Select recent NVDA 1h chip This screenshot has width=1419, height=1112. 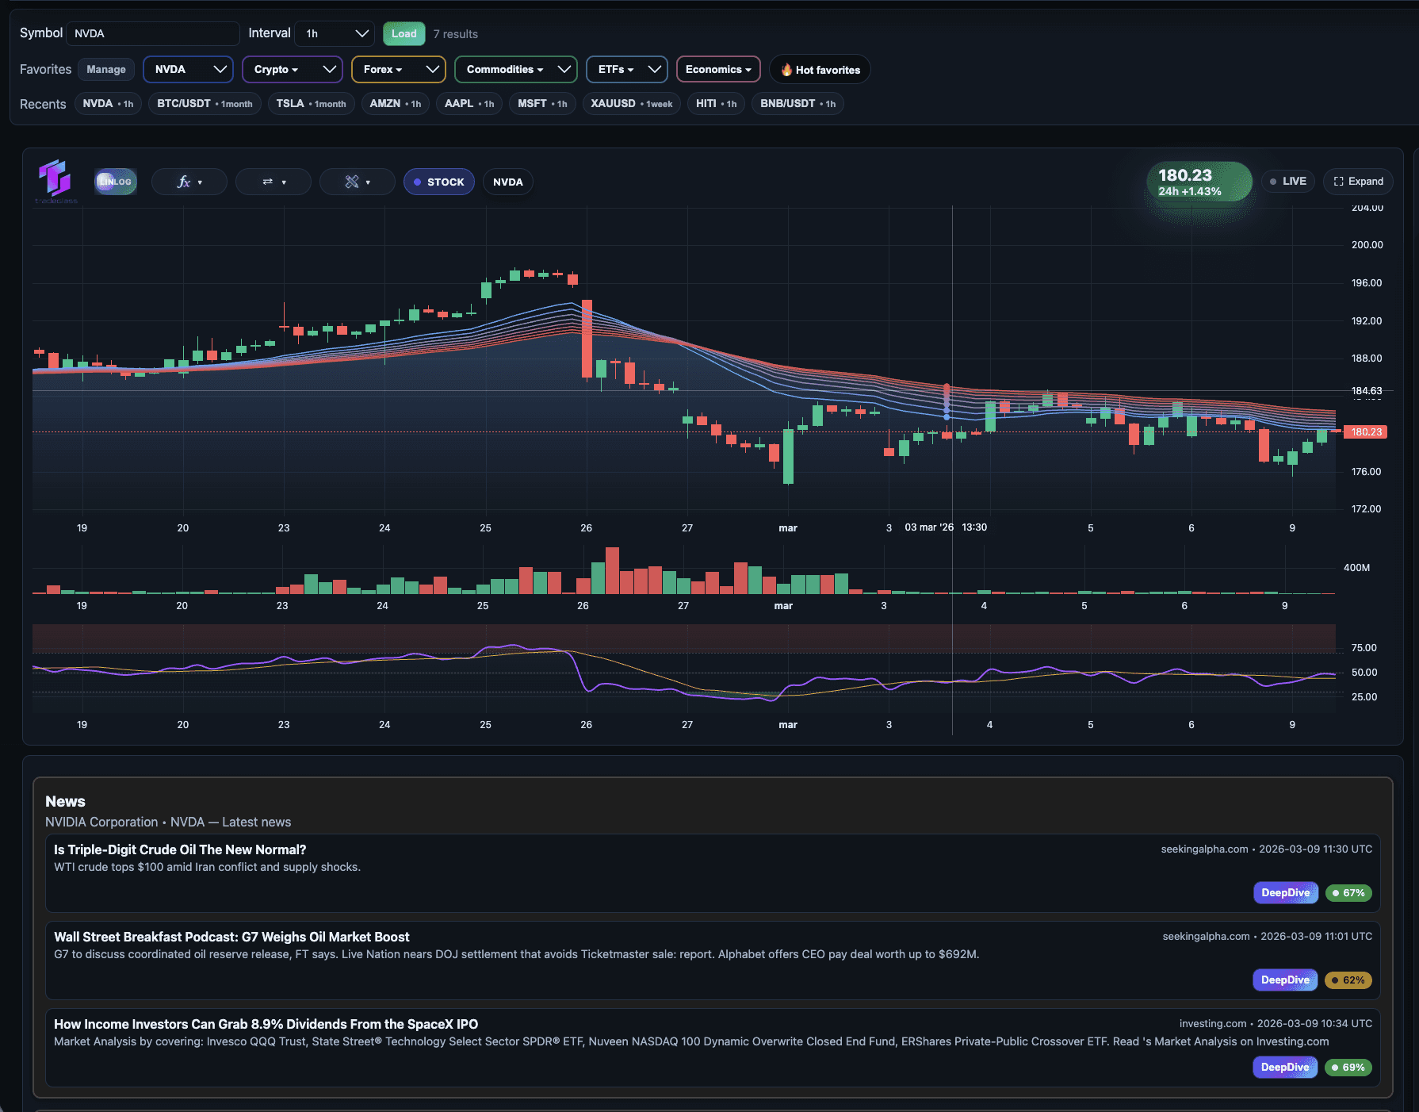[108, 103]
